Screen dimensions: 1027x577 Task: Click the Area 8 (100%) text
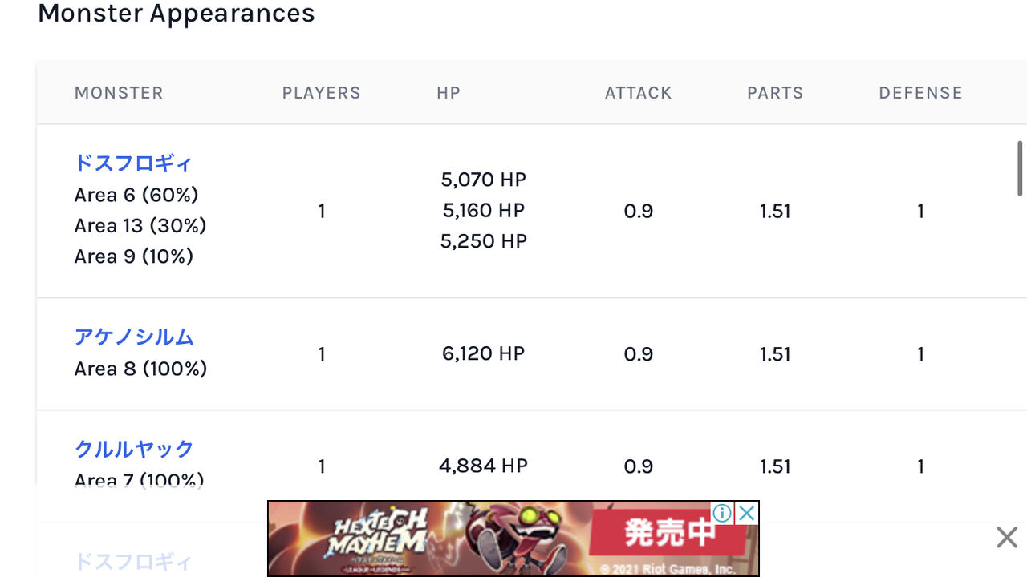click(140, 369)
